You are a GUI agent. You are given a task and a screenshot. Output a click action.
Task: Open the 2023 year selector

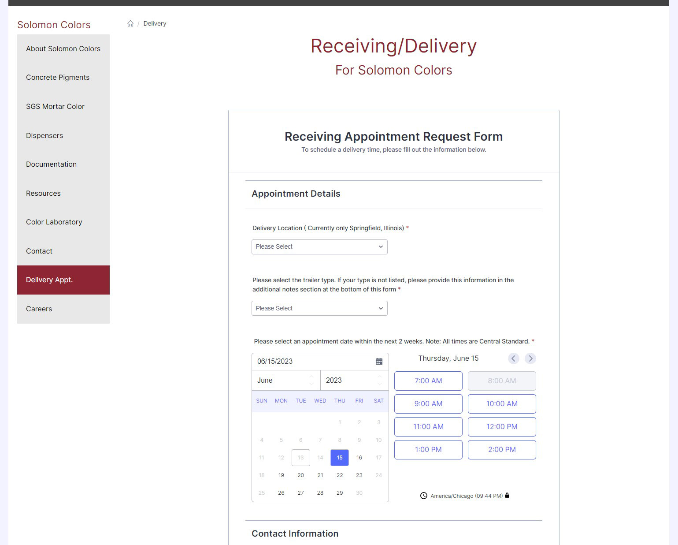click(355, 380)
